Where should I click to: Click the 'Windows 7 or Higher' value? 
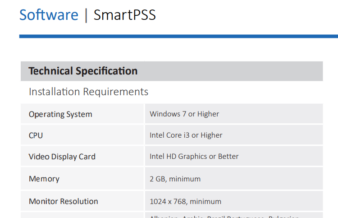click(184, 114)
